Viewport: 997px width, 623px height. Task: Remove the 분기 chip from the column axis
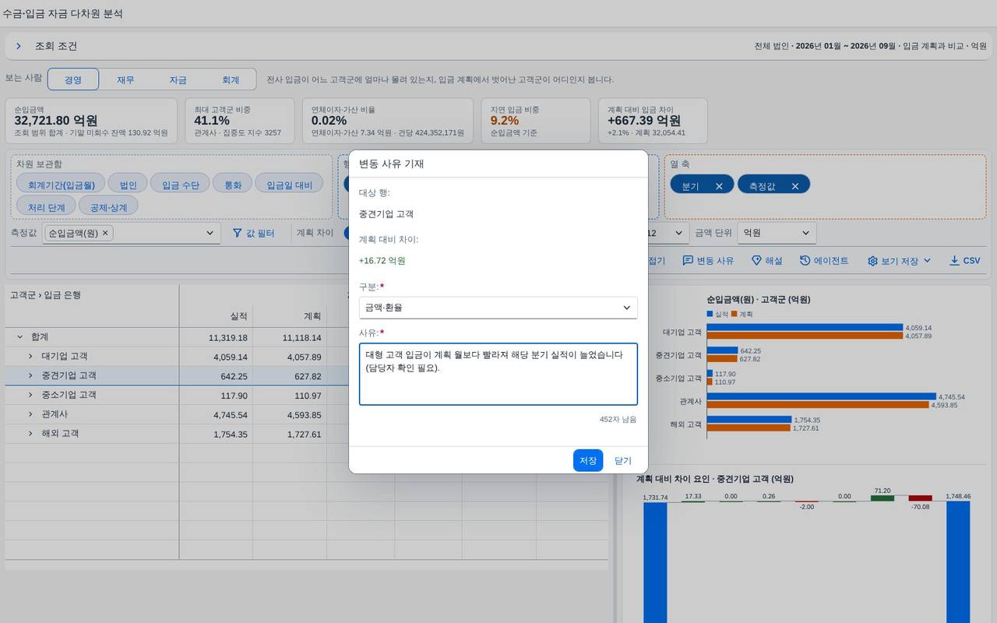[x=719, y=186]
